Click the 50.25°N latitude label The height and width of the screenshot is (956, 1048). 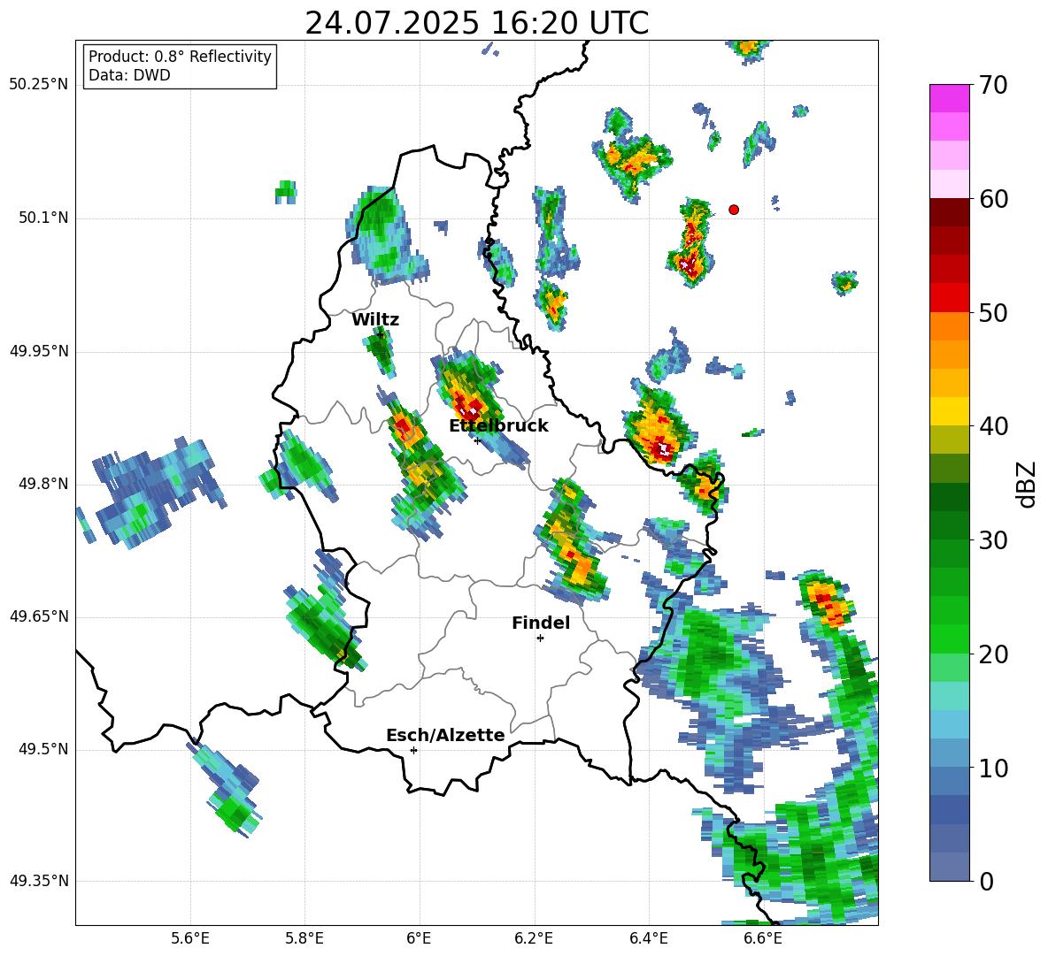pos(39,85)
